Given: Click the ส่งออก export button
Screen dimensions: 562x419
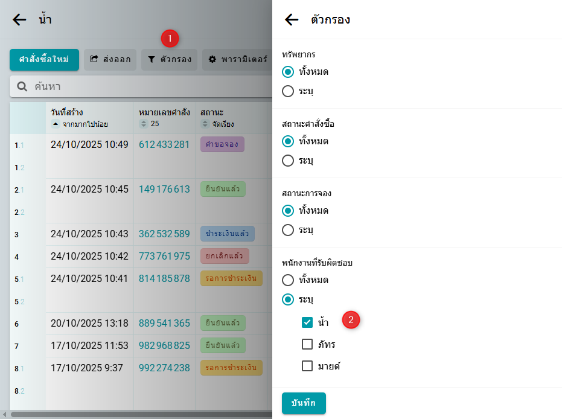Looking at the screenshot, I should click(110, 60).
